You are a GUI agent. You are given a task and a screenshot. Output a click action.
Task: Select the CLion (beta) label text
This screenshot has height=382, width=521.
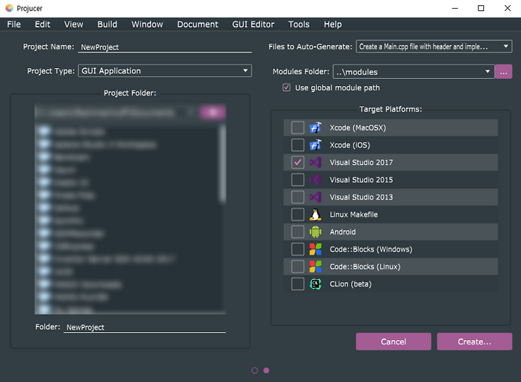click(x=350, y=284)
